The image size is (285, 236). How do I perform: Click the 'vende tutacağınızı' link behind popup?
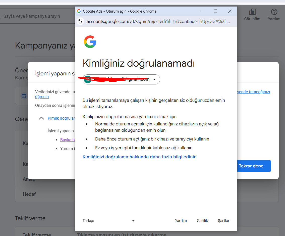coord(253,92)
